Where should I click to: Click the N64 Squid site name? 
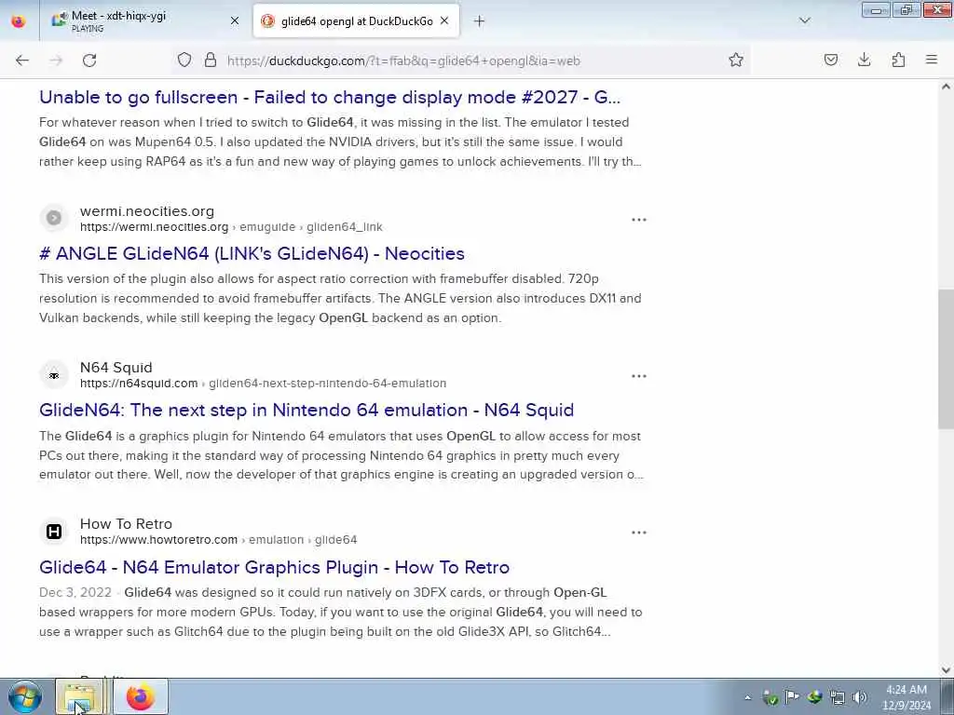(116, 368)
